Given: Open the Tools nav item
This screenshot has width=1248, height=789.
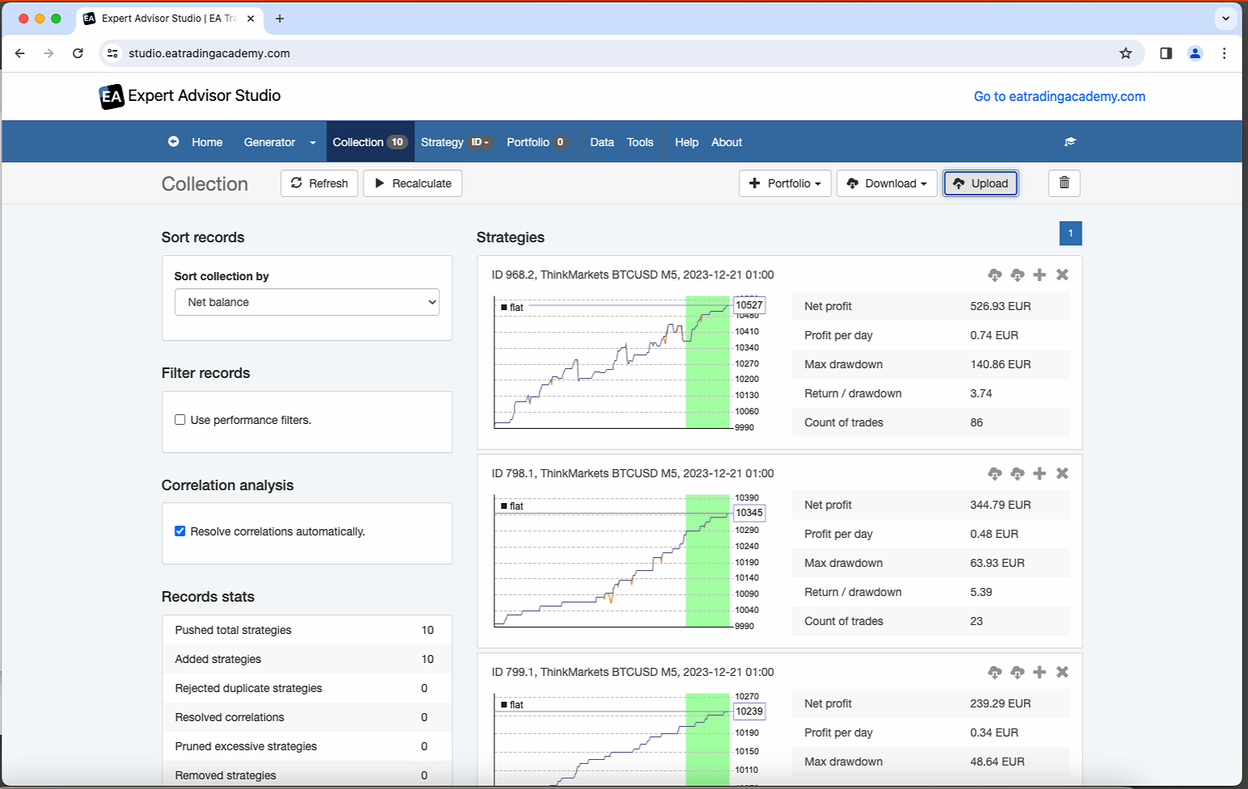Looking at the screenshot, I should click(x=640, y=142).
